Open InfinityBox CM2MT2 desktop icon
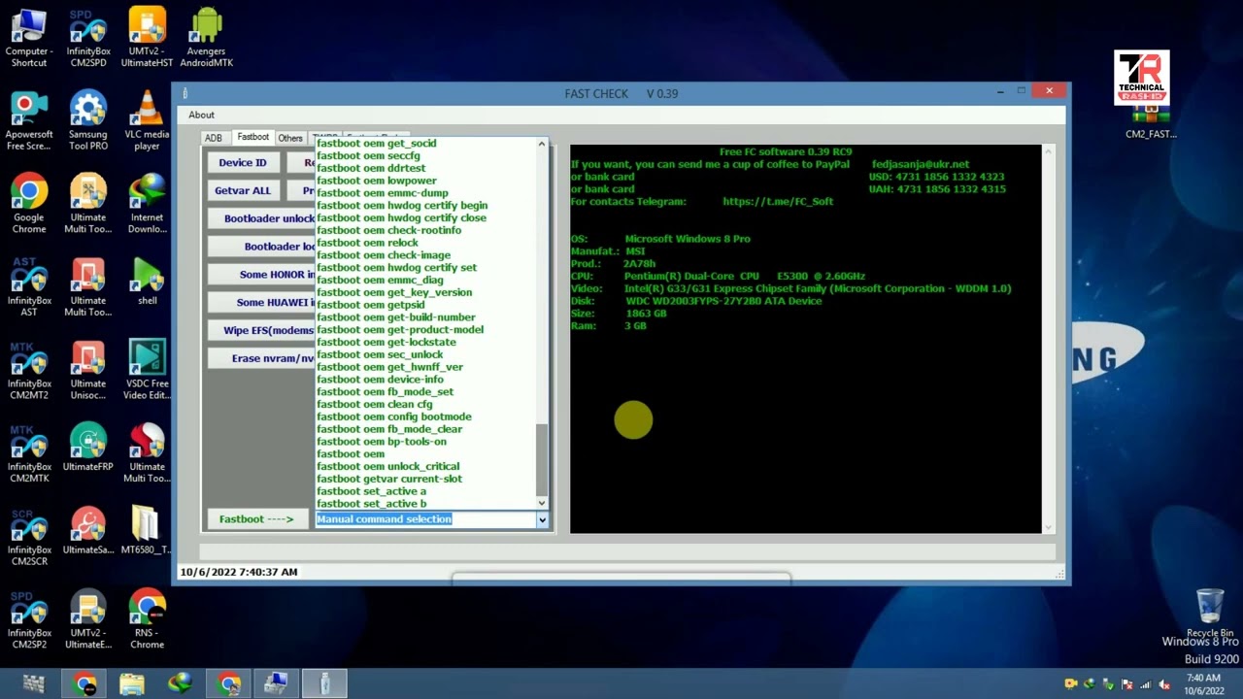Viewport: 1243px width, 699px height. pos(29,371)
